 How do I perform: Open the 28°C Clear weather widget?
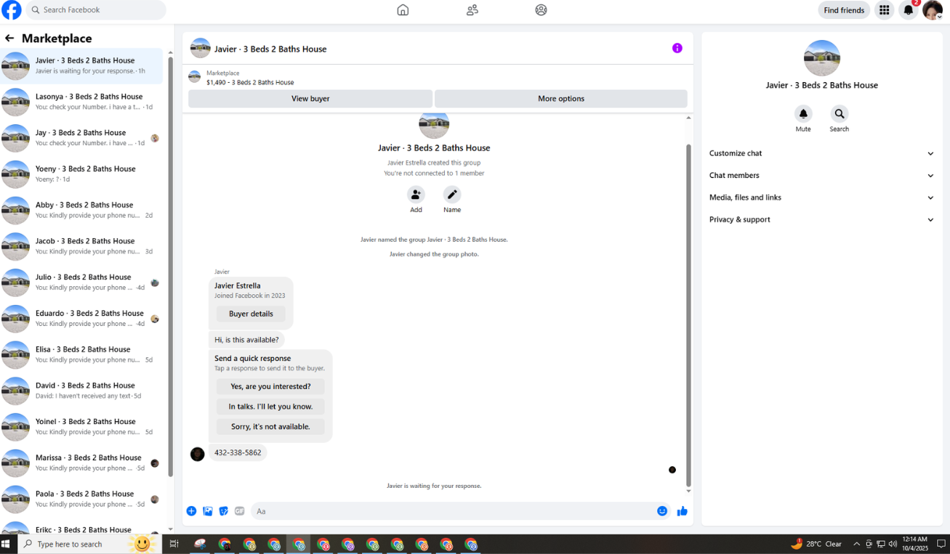(817, 544)
